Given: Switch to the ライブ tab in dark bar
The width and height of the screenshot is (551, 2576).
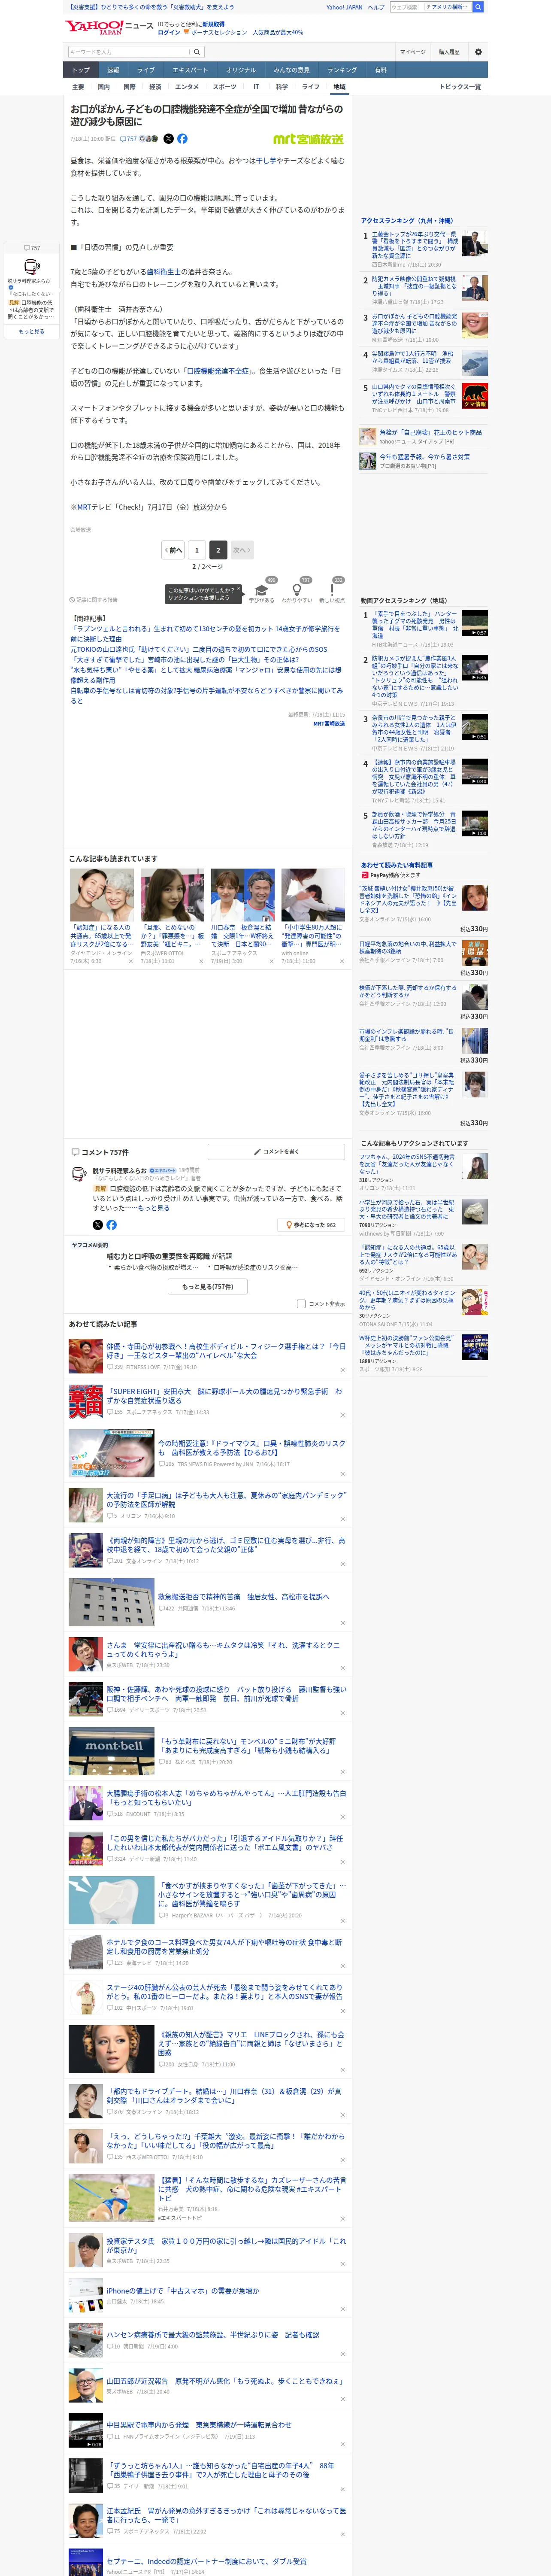Looking at the screenshot, I should click(146, 70).
